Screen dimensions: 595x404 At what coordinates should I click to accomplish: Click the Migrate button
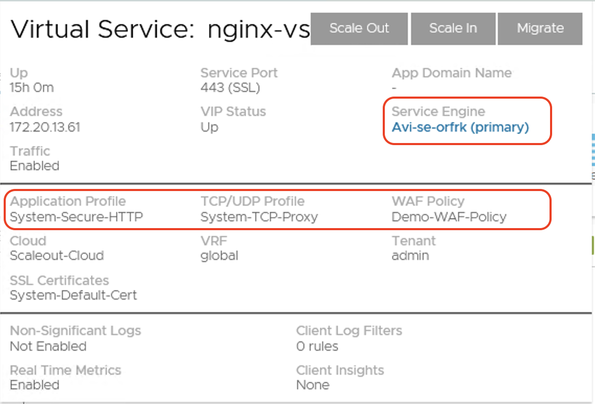(x=540, y=29)
